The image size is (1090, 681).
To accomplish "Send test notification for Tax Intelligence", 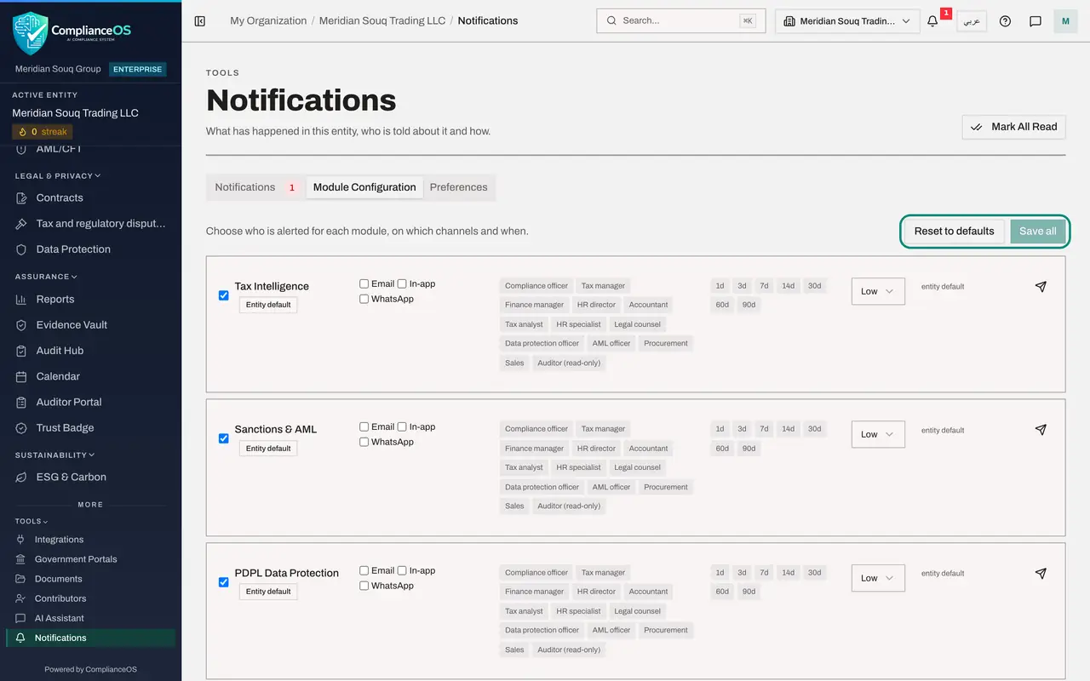I will click(x=1041, y=287).
